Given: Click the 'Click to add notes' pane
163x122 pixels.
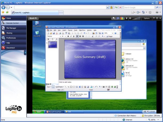Looking at the screenshot, I should pyautogui.click(x=89, y=83).
